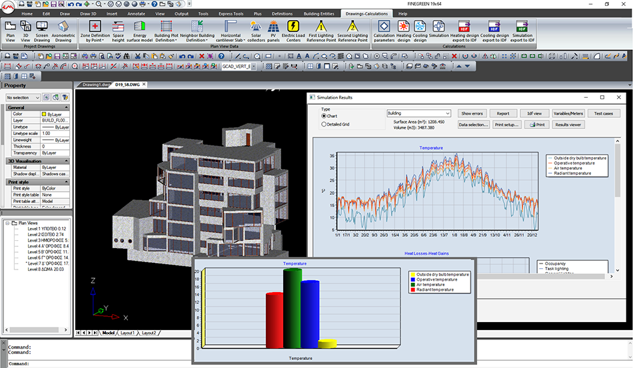Collapse the Print style section
The width and height of the screenshot is (633, 368).
[66, 182]
